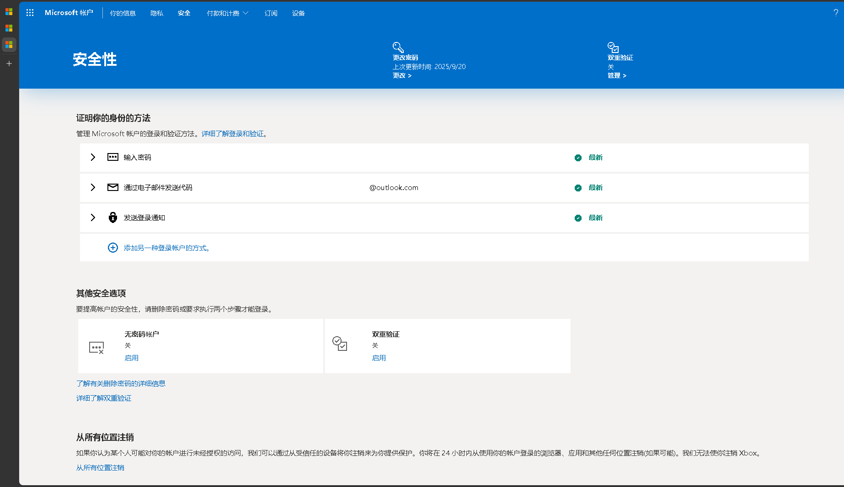The height and width of the screenshot is (487, 844).
Task: Open the 隐私 tab
Action: click(157, 13)
